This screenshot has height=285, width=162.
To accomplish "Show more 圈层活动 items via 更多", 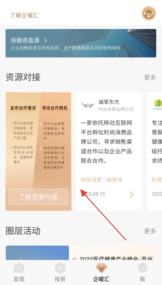I will pyautogui.click(x=150, y=231).
